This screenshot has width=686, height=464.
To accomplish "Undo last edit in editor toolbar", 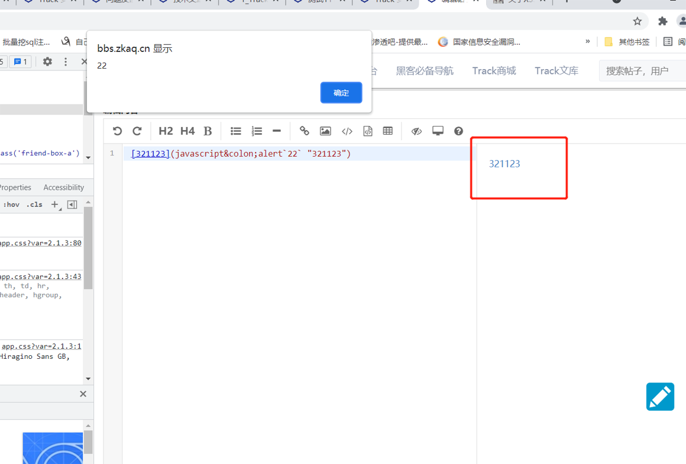I will tap(117, 131).
